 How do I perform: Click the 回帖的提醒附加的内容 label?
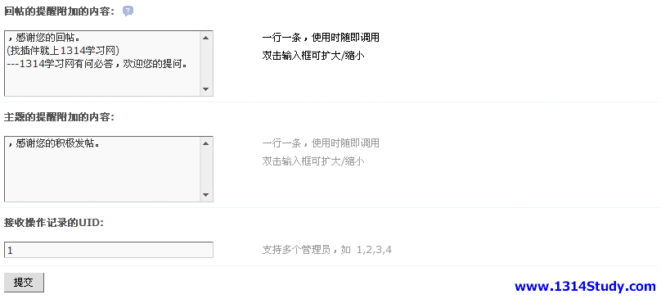[x=60, y=11]
